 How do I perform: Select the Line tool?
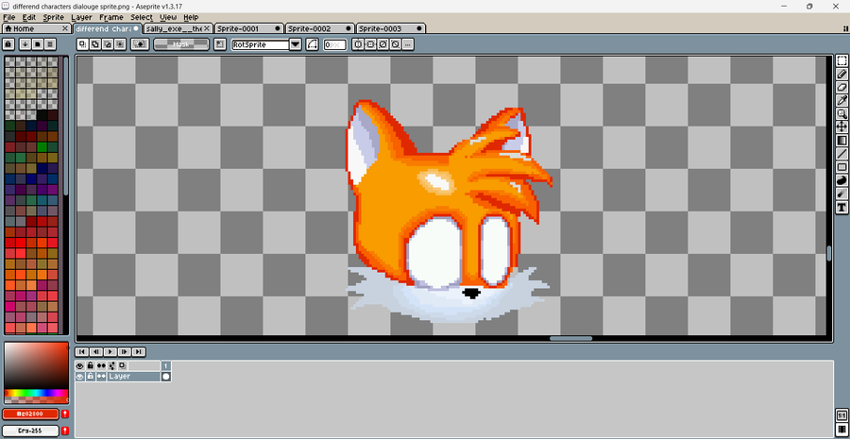[x=841, y=154]
